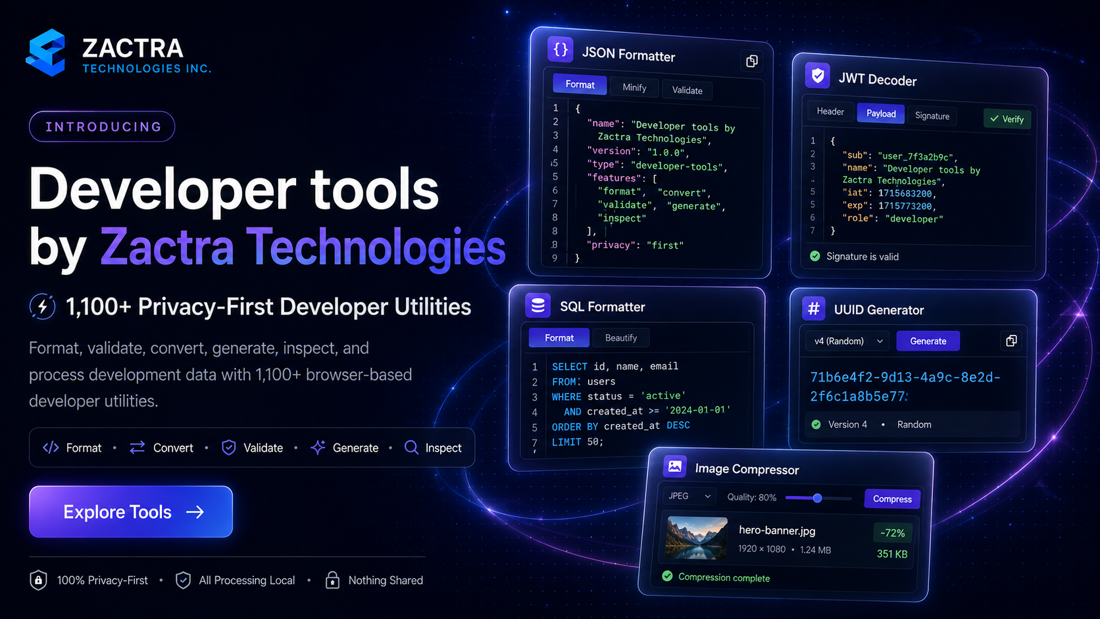Switch to Validate tab in JSON Formatter

coord(687,91)
